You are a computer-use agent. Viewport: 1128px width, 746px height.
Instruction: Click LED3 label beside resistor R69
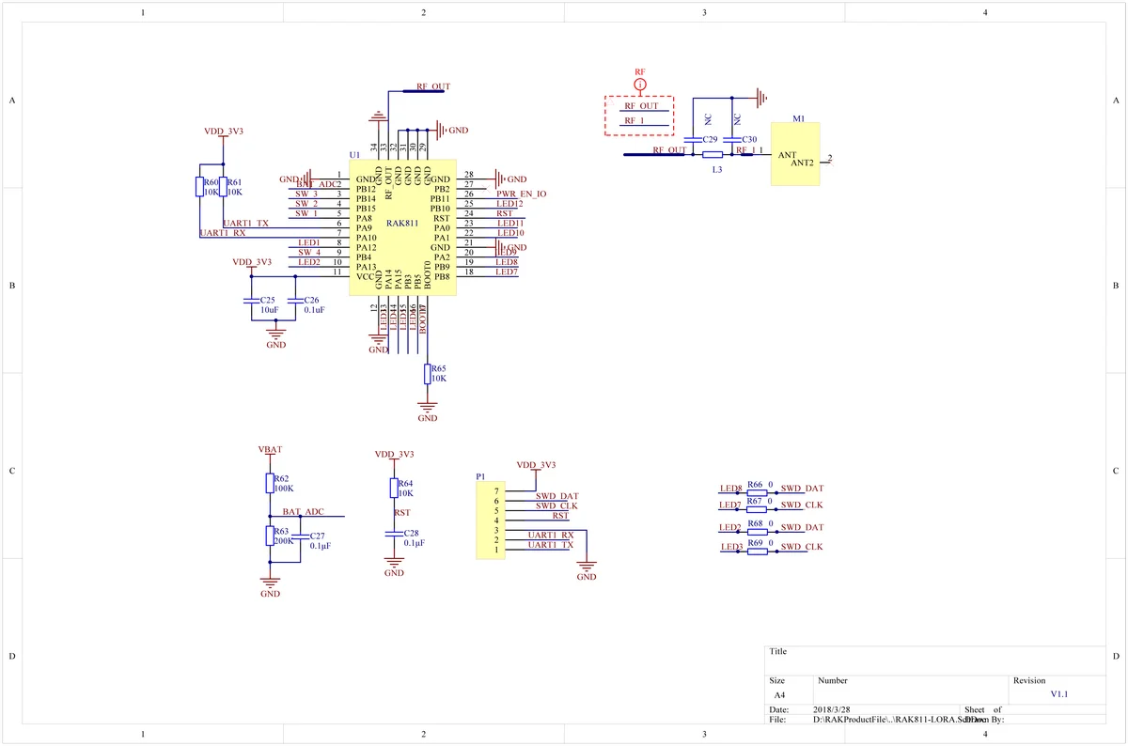tap(731, 547)
